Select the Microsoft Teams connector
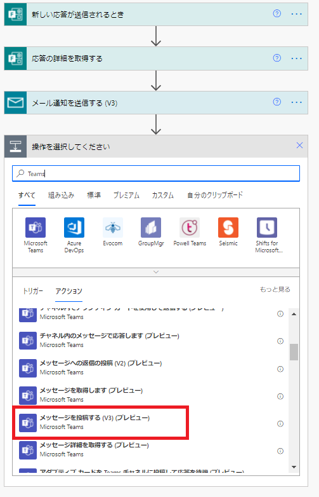This screenshot has width=319, height=497. 36,235
